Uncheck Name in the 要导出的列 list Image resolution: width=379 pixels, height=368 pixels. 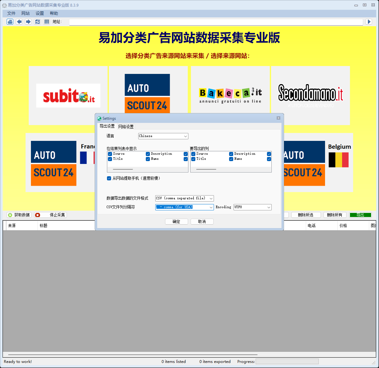(231, 159)
